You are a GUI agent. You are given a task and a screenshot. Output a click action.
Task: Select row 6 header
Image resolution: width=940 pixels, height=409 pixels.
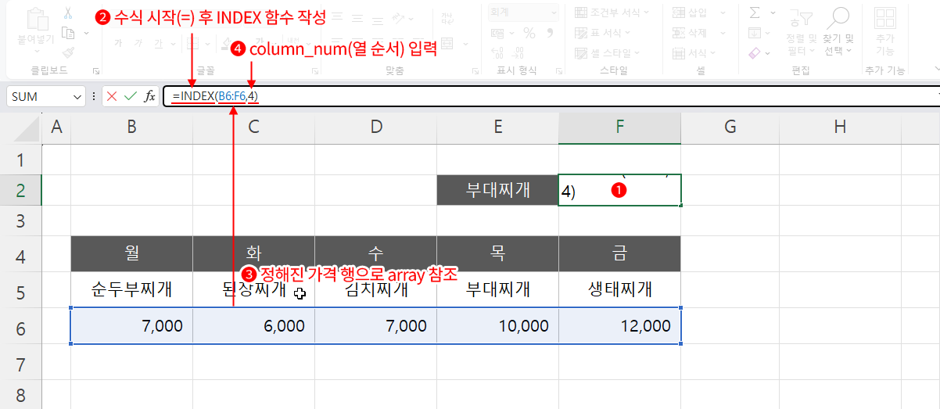click(20, 326)
